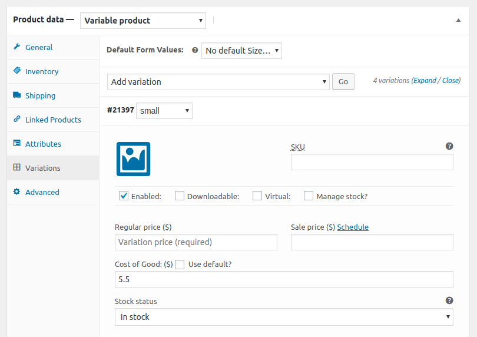The height and width of the screenshot is (337, 477).
Task: Click the Shipping truck icon
Action: (x=17, y=95)
